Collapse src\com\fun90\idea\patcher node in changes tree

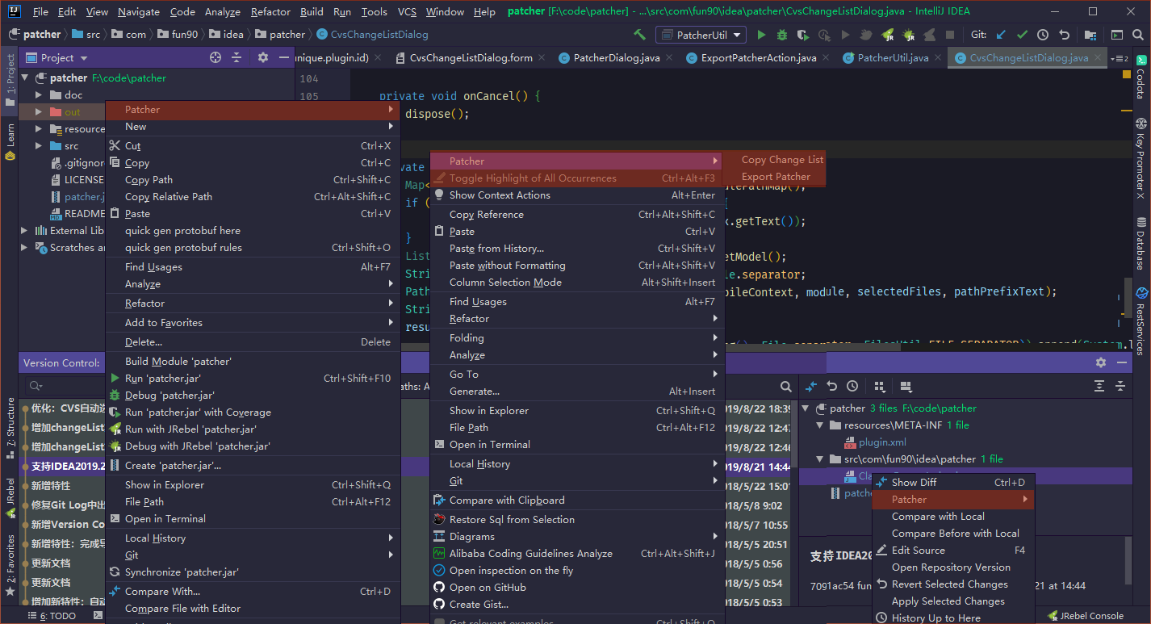pyautogui.click(x=820, y=459)
